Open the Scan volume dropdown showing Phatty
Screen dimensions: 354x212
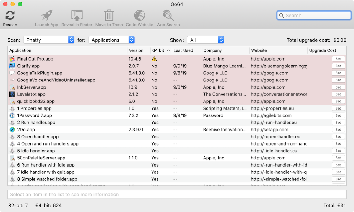click(x=49, y=40)
